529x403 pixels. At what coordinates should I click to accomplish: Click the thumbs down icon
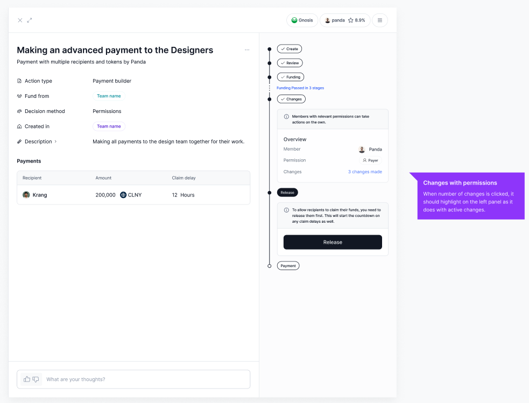point(36,379)
